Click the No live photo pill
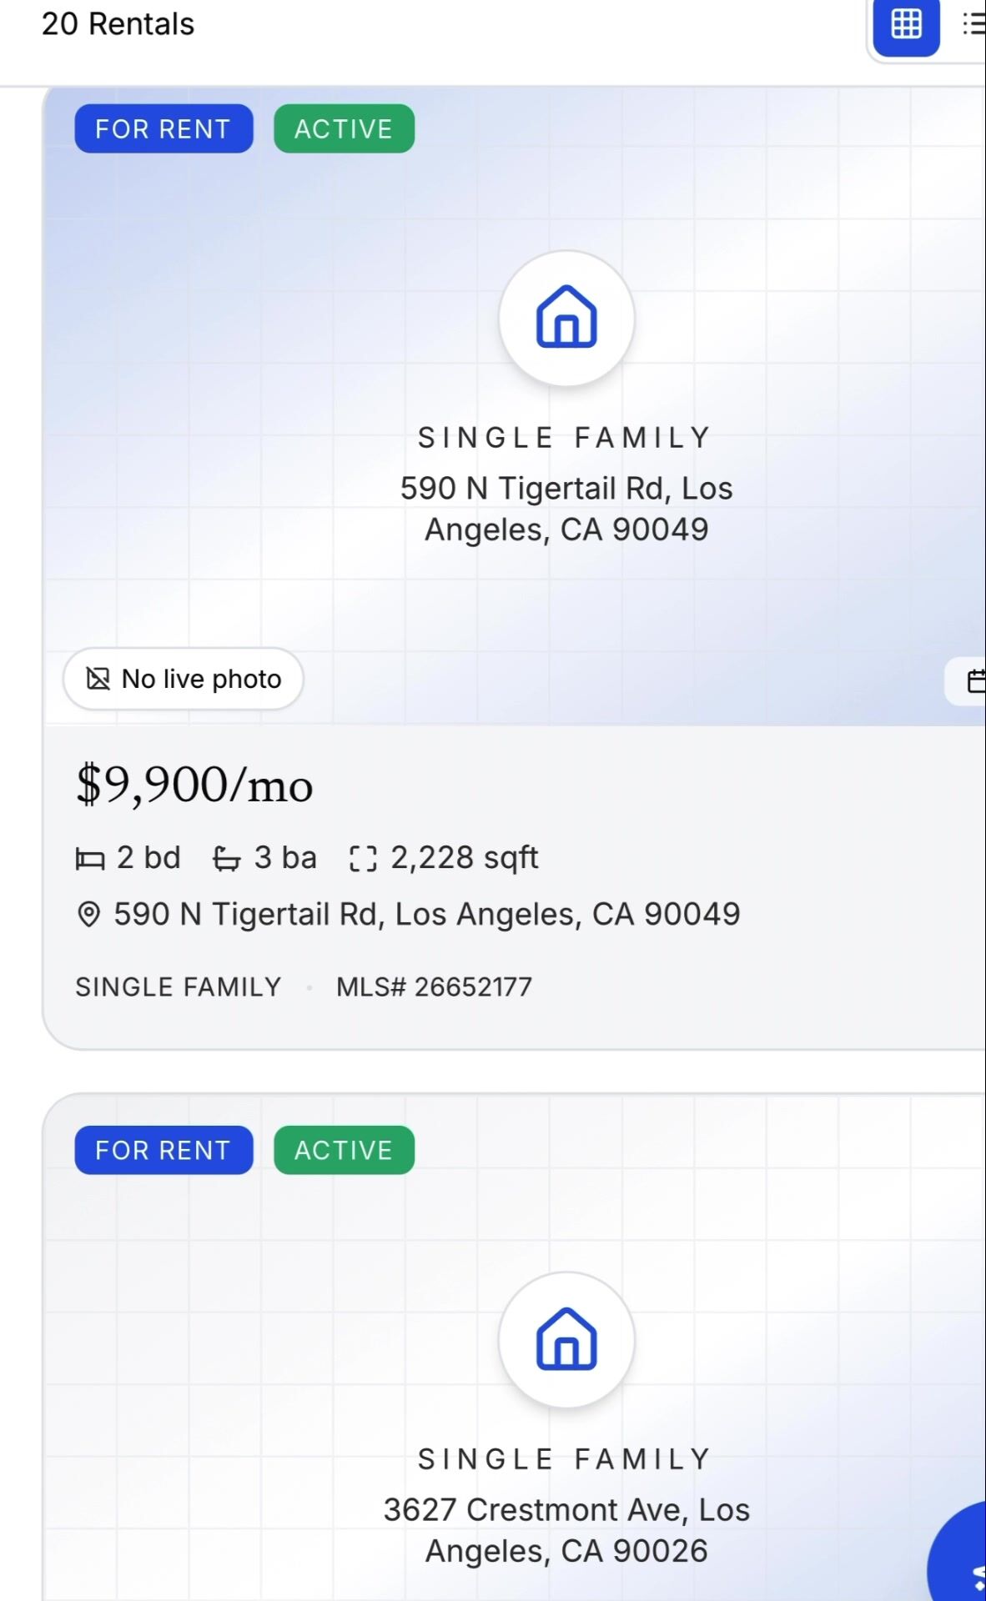This screenshot has width=986, height=1601. click(x=184, y=679)
